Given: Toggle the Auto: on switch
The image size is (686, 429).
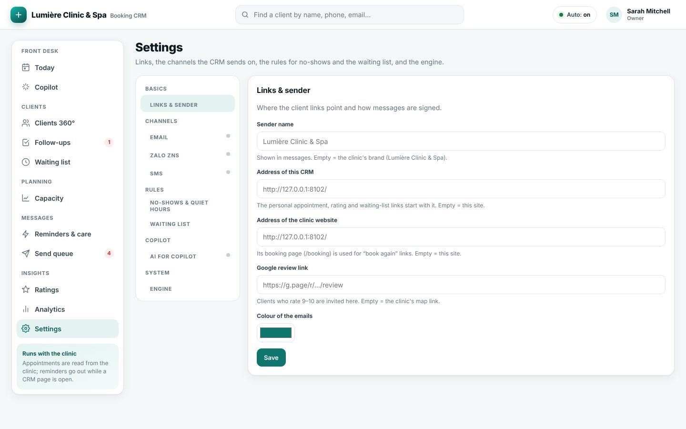Looking at the screenshot, I should pos(575,15).
